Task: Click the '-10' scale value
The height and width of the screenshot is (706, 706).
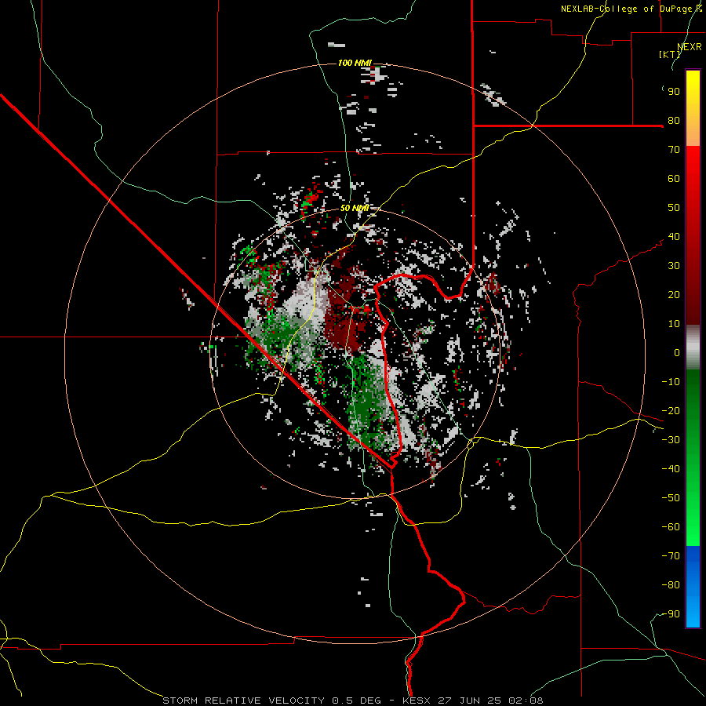Action: tap(671, 382)
